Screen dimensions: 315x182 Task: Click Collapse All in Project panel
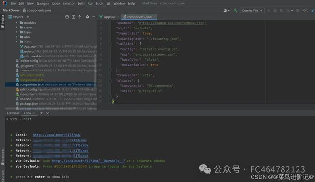coord(79,17)
